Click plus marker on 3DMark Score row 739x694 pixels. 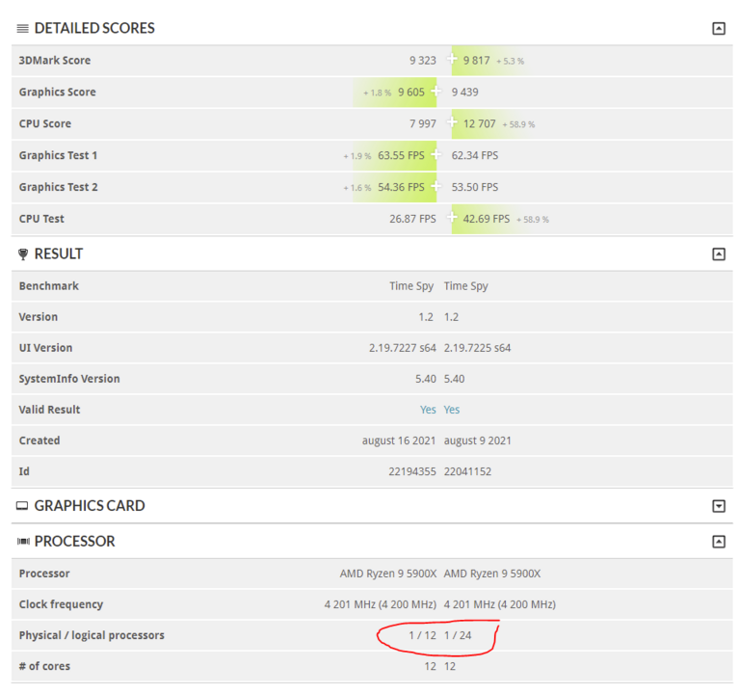coord(452,59)
